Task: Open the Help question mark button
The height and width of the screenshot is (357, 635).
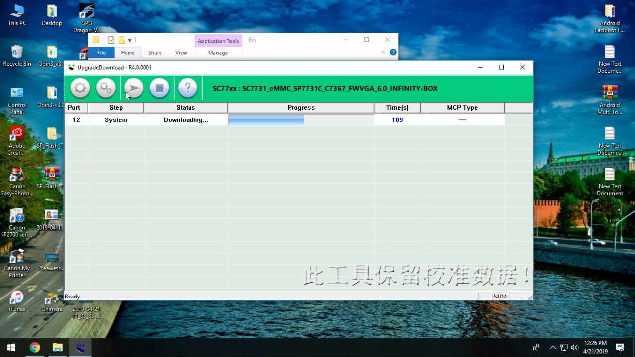Action: coord(188,88)
